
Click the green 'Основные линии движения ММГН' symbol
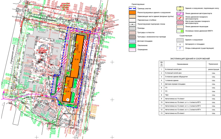180,31
